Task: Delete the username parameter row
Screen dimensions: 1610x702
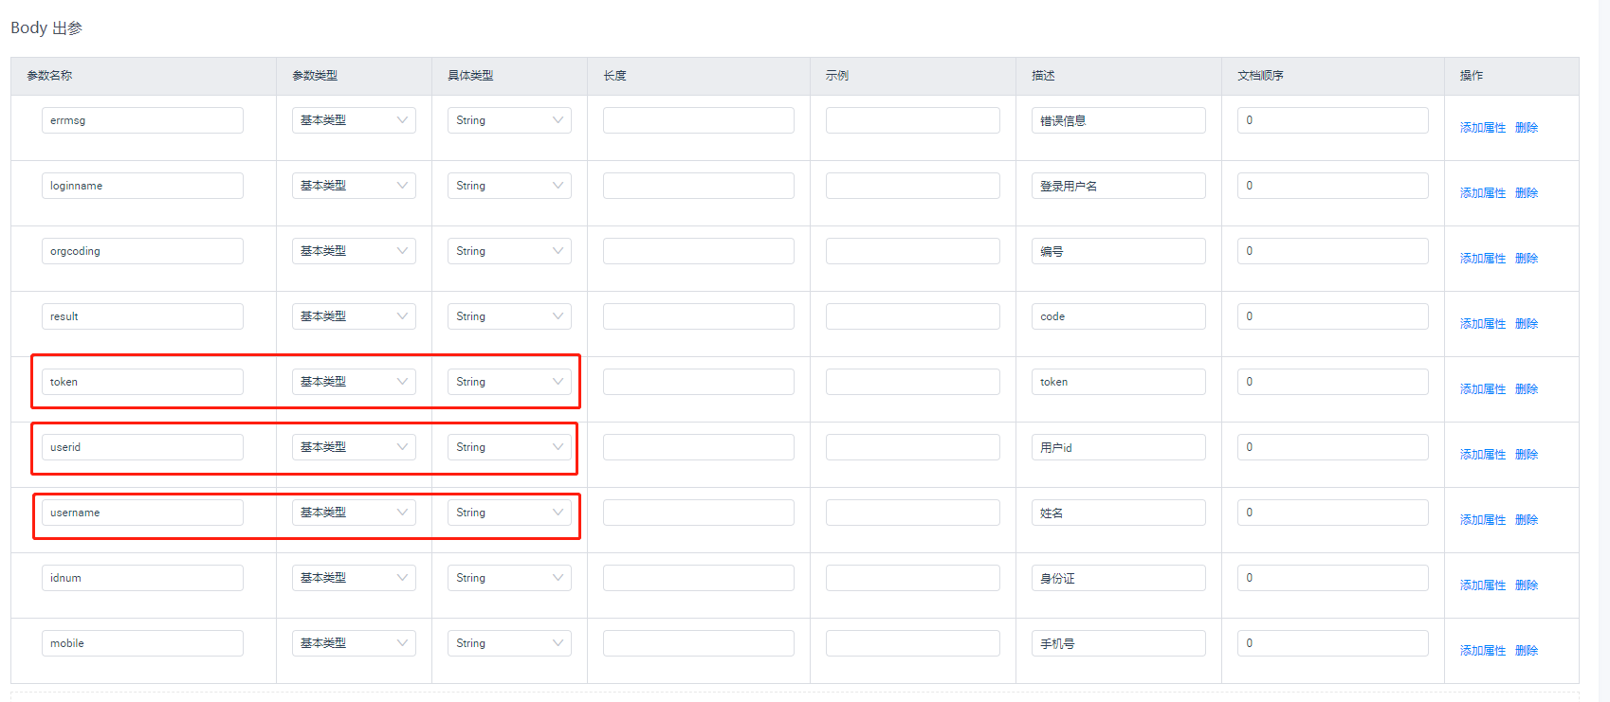Action: tap(1527, 520)
